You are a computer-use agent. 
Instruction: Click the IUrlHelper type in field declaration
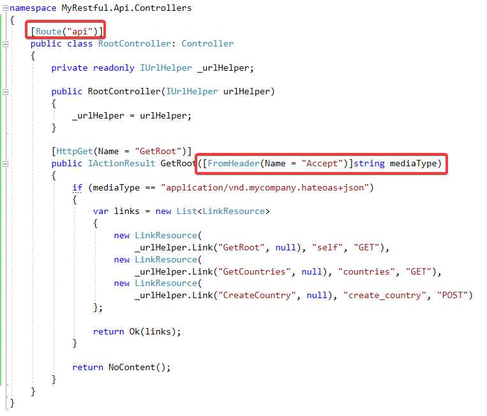(166, 68)
